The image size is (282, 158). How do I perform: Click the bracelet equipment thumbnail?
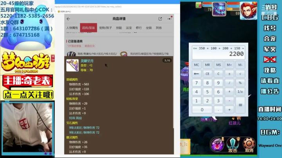click(124, 54)
